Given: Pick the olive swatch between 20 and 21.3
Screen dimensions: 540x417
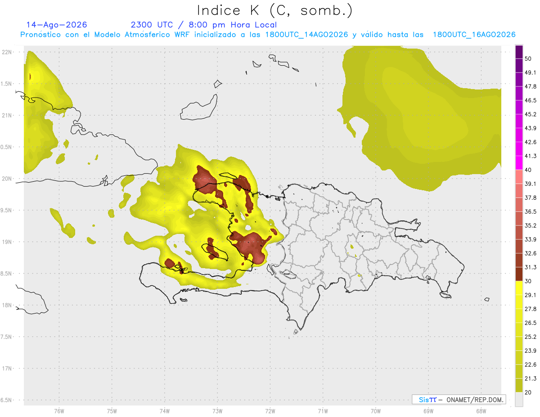Looking at the screenshot, I should pyautogui.click(x=519, y=385).
